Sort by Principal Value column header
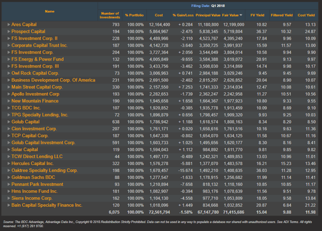 point(208,15)
